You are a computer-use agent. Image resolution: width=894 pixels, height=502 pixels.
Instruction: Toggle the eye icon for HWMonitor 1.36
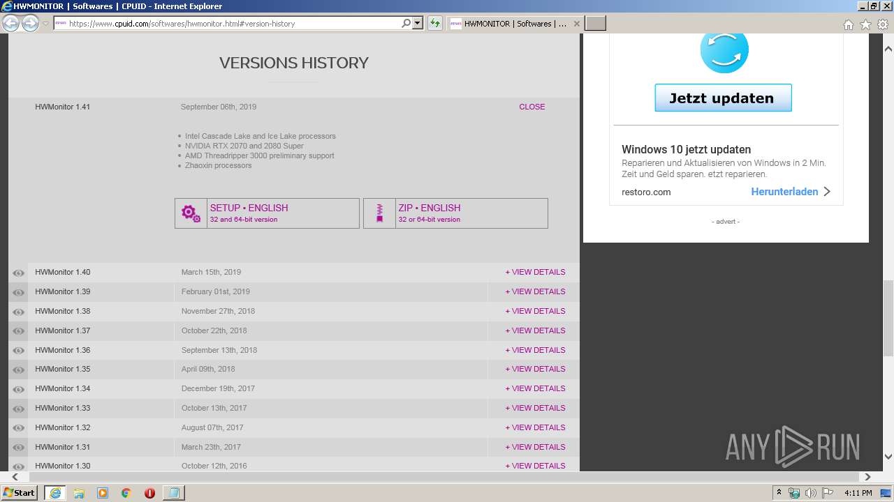(19, 351)
